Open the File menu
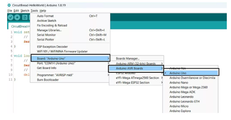Screen dimensions: 231x120 (x=10, y=11)
